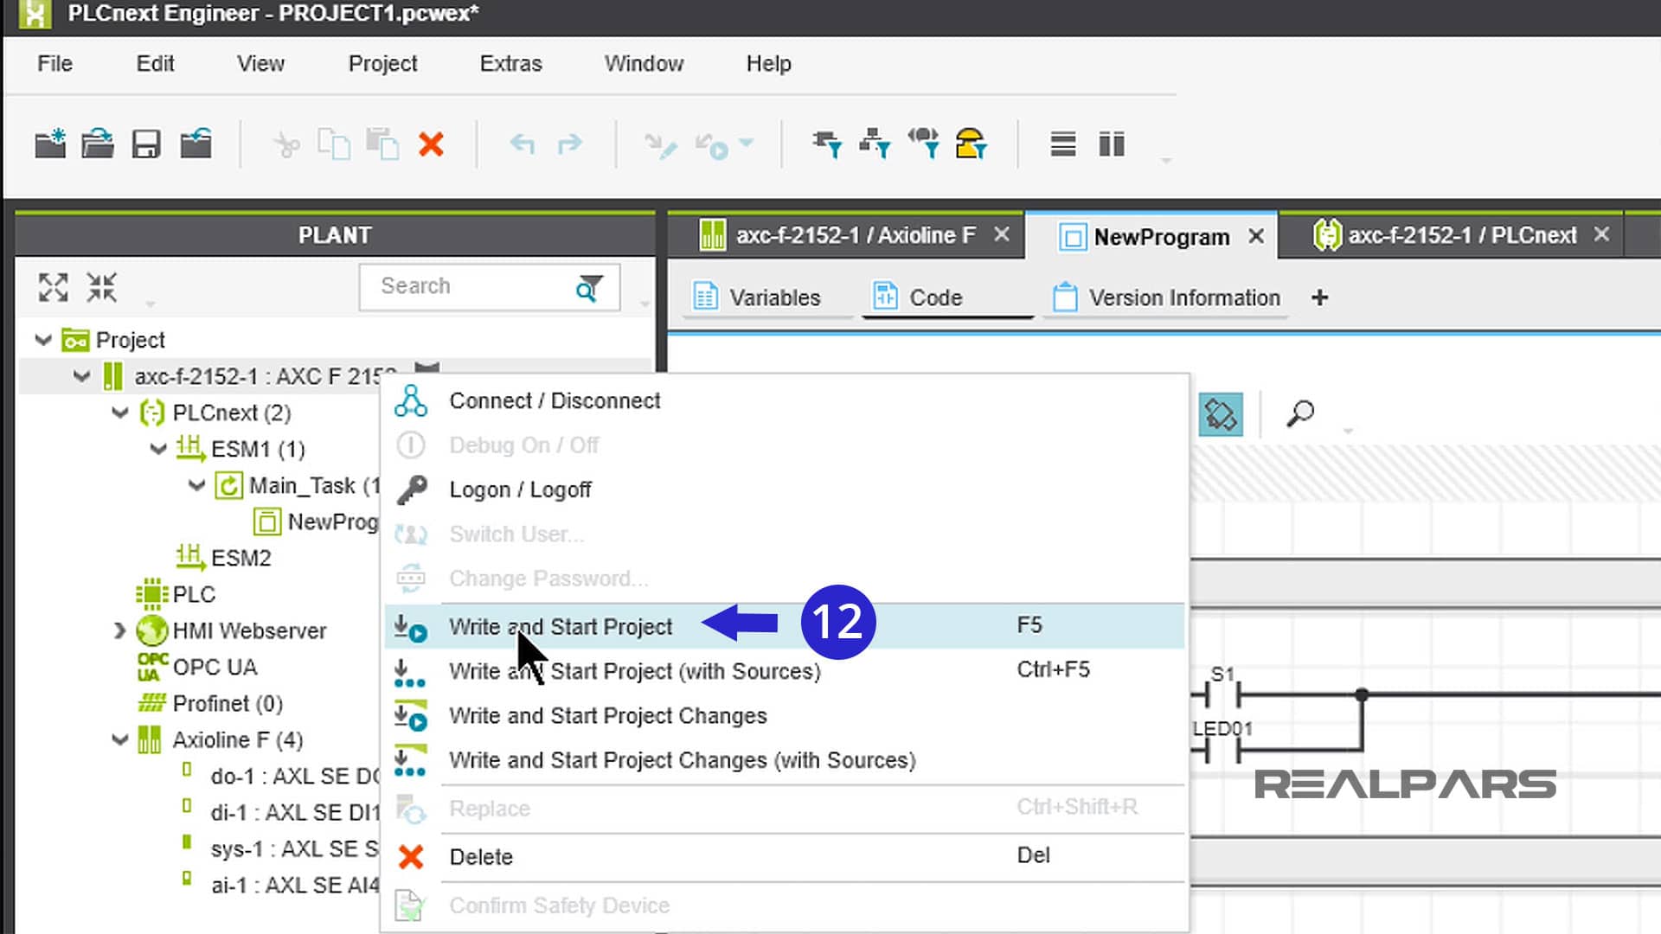Collapse the Axioline F (4) node
Image resolution: width=1661 pixels, height=934 pixels.
pyautogui.click(x=120, y=739)
